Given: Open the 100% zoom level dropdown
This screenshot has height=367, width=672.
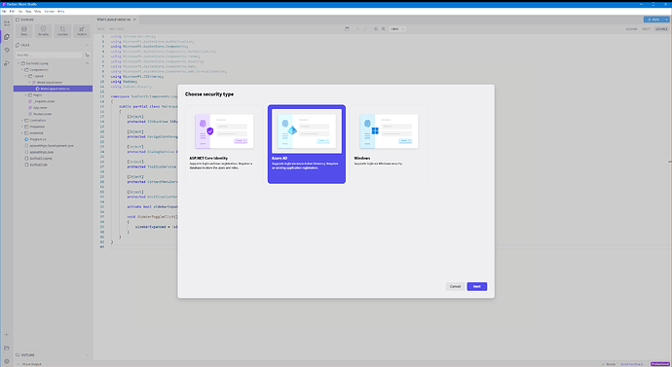Looking at the screenshot, I should (397, 29).
